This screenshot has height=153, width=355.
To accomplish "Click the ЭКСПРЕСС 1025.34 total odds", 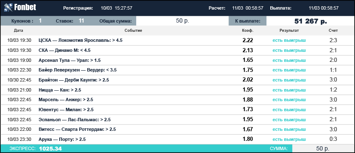I will coord(50,149).
